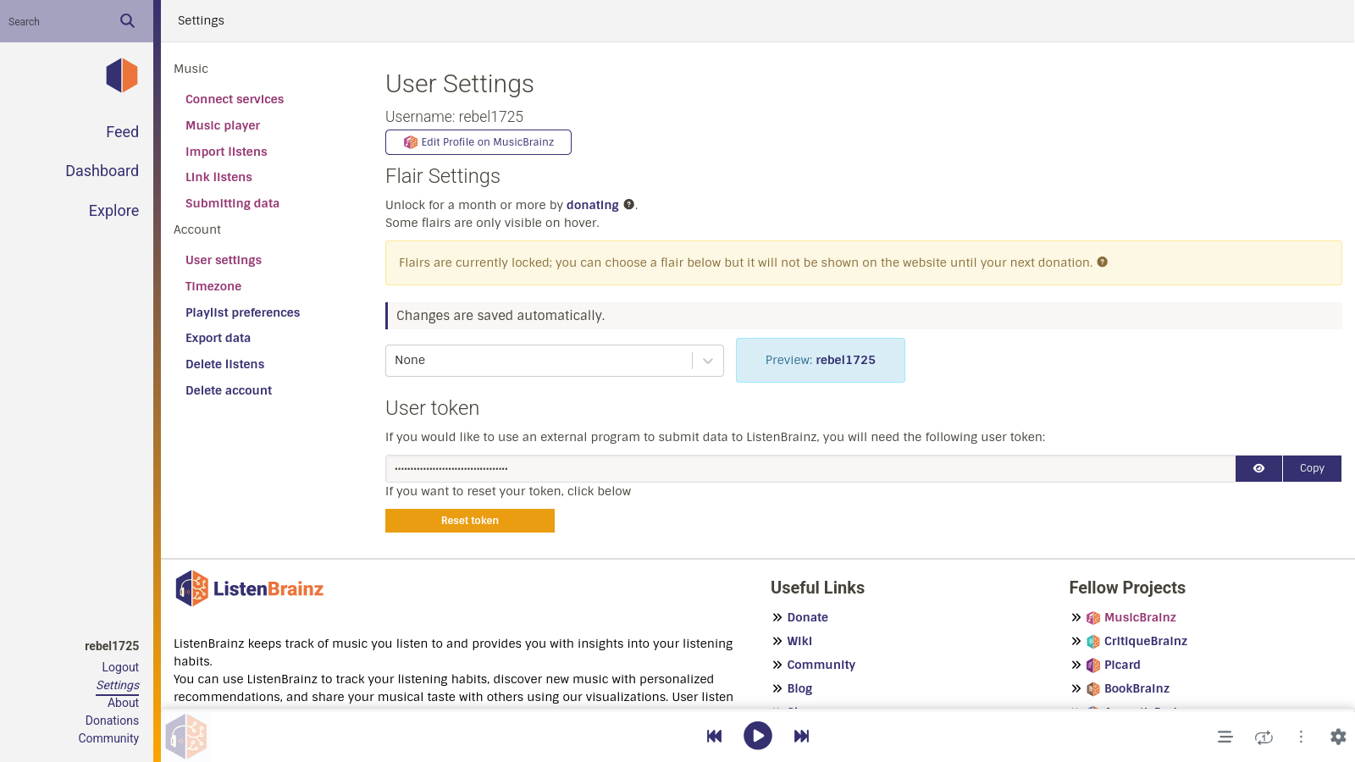Toggle the player repeat loop icon

1264,737
